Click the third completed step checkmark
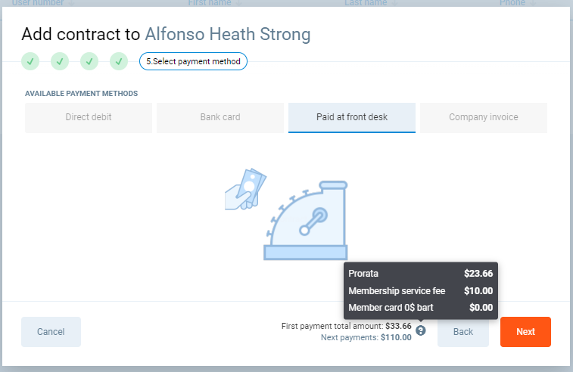 (89, 61)
